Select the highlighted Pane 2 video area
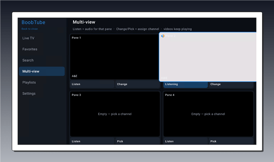Viewport: 274px width, 162px height. (x=208, y=57)
